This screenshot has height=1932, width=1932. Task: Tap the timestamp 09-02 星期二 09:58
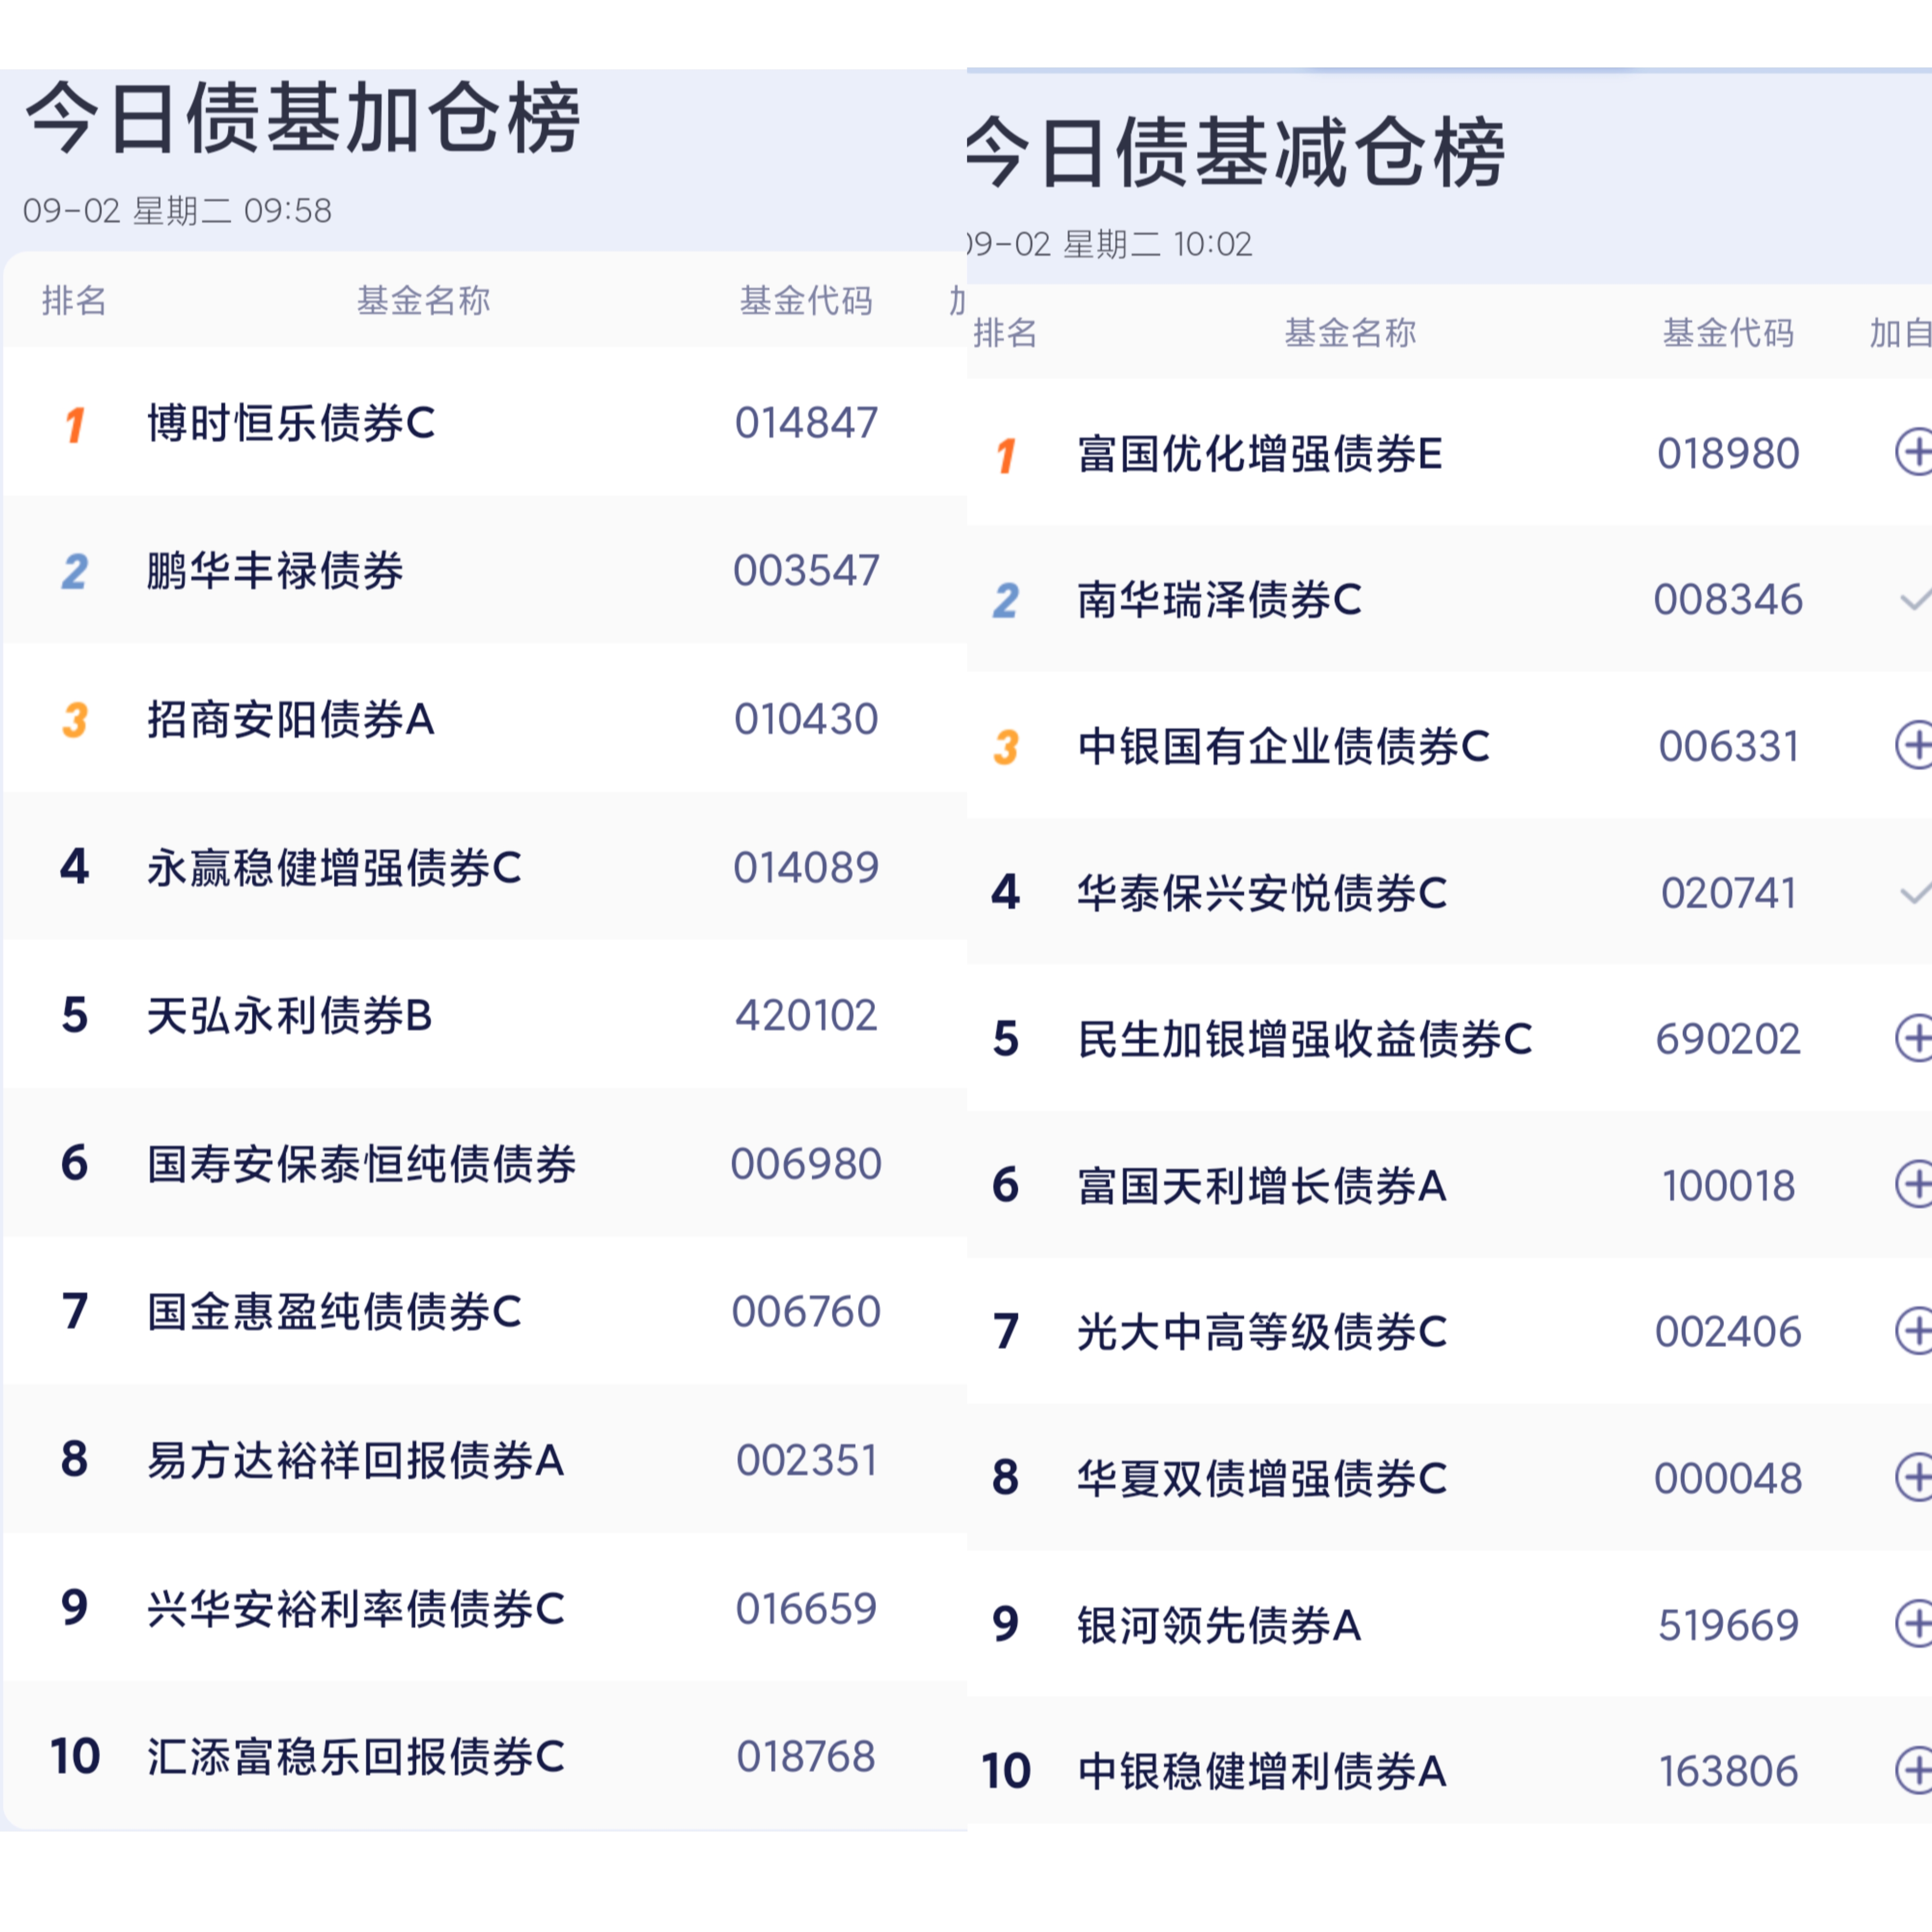point(177,211)
